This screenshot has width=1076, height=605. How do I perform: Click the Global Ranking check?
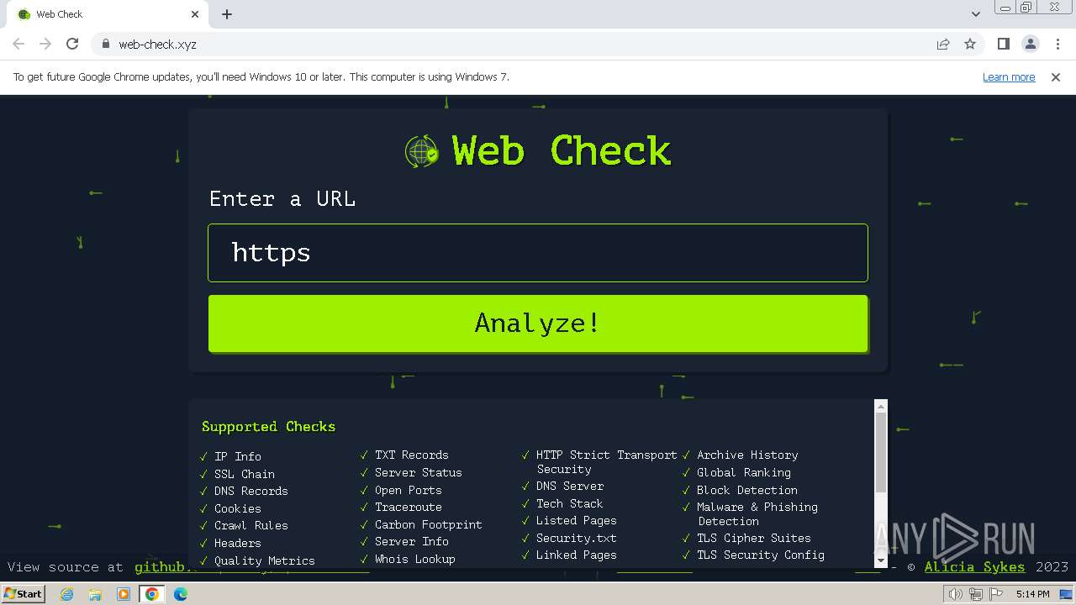pyautogui.click(x=744, y=472)
